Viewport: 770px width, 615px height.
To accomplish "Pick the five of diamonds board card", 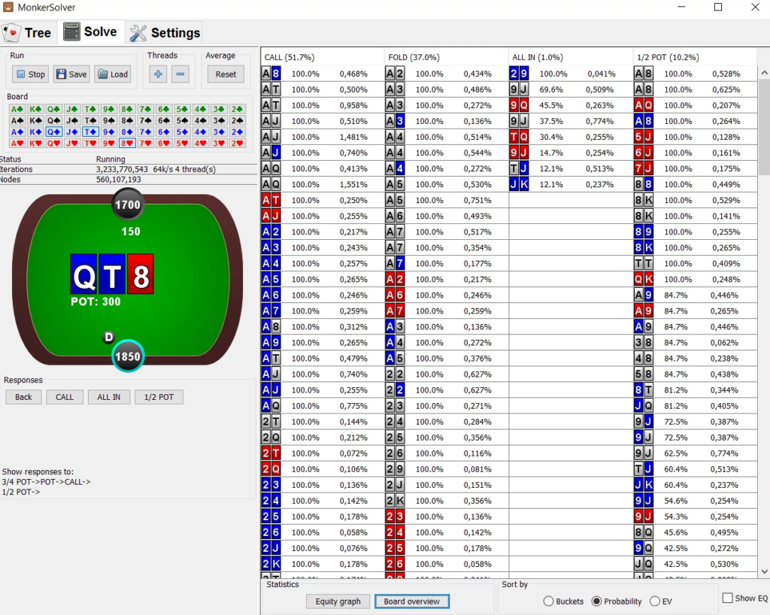I will [x=182, y=132].
